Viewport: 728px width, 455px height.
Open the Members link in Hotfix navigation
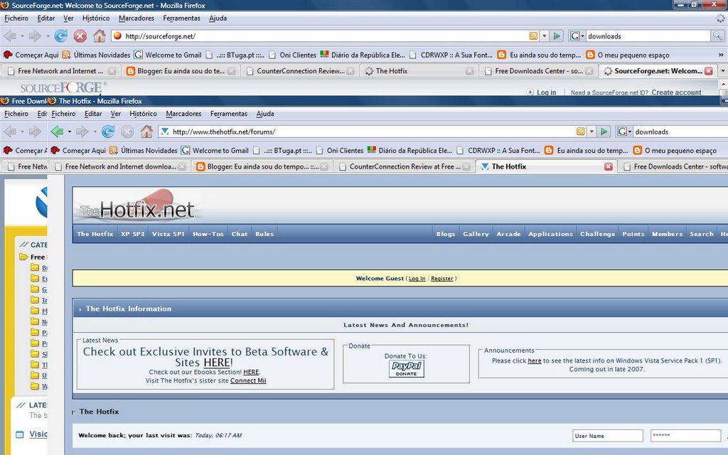667,234
